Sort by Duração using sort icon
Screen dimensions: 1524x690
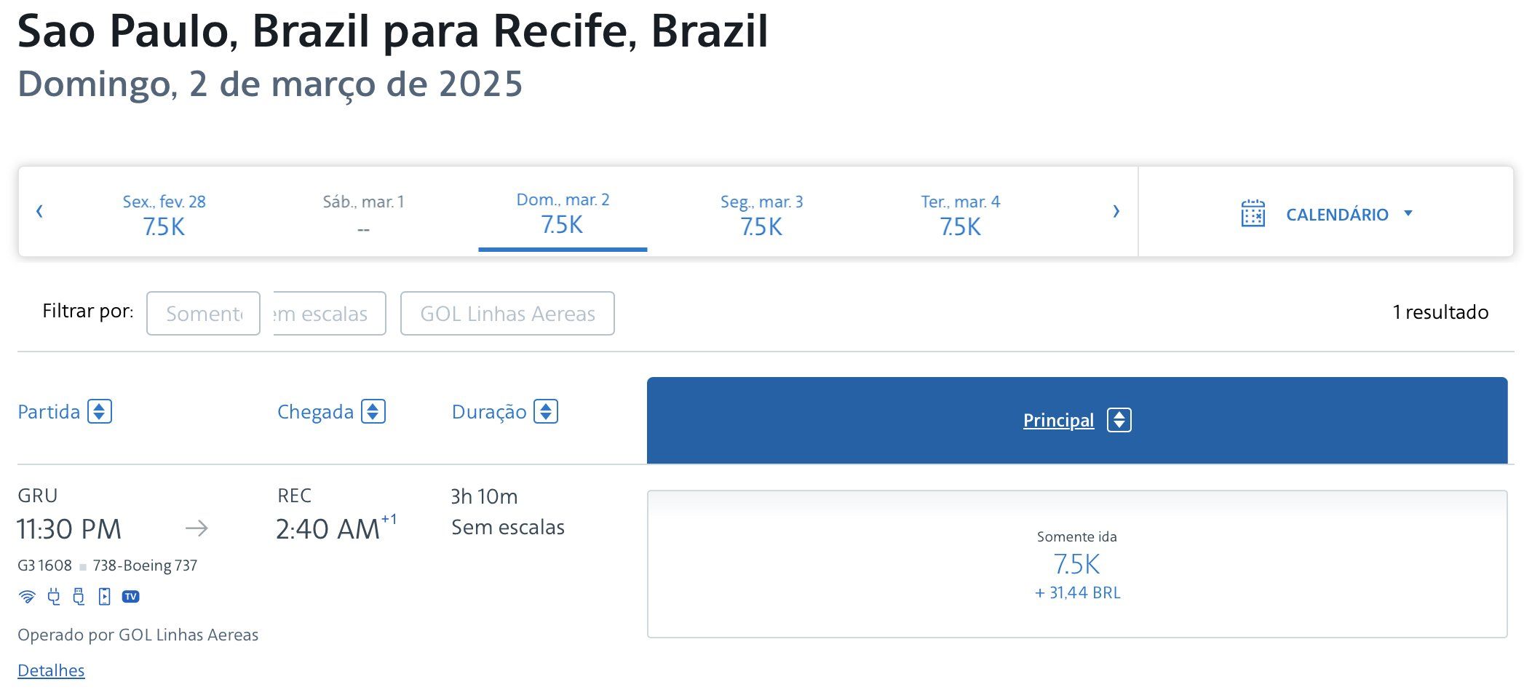point(546,411)
